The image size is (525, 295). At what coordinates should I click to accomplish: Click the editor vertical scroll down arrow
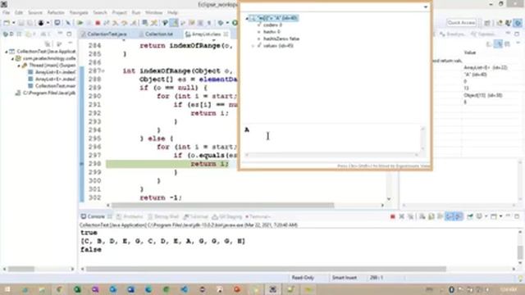click(x=389, y=199)
